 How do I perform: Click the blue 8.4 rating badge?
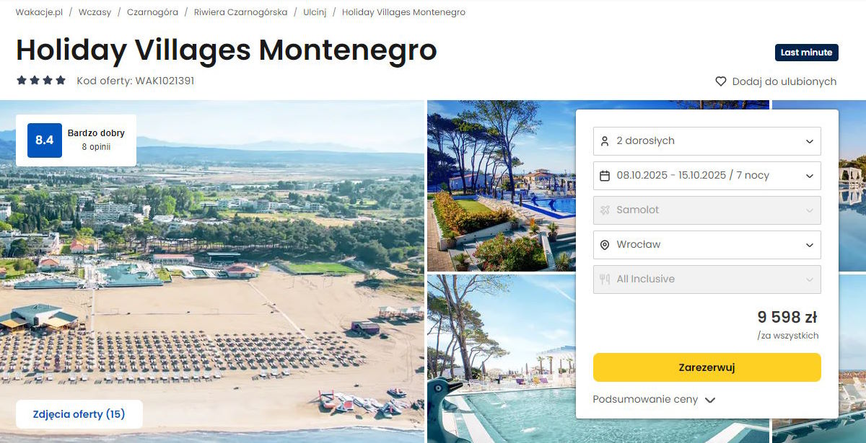click(x=44, y=140)
